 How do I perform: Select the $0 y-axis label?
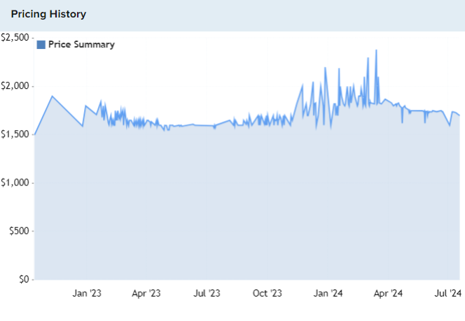[x=24, y=279]
